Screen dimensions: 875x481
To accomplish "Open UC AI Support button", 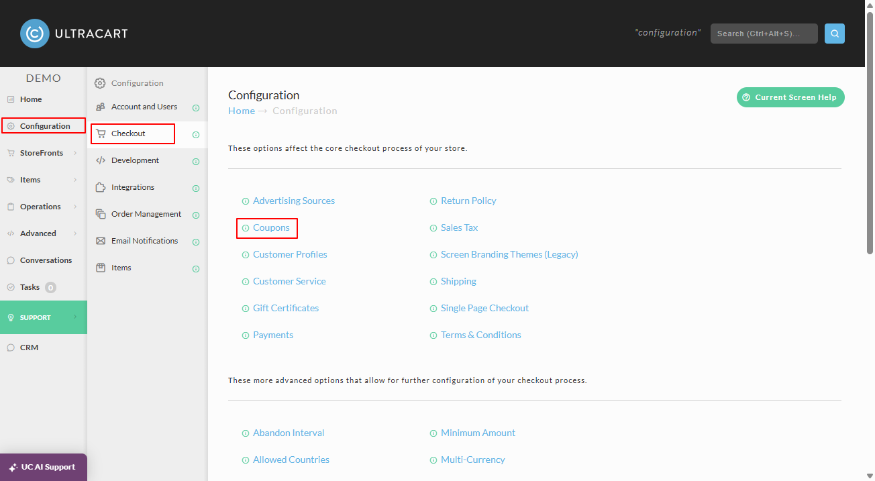I will click(43, 467).
